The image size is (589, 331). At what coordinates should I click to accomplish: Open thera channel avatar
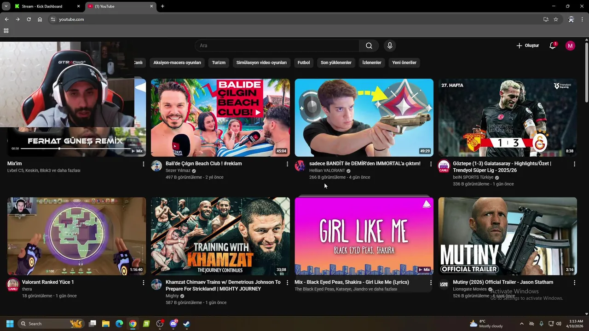point(13,285)
